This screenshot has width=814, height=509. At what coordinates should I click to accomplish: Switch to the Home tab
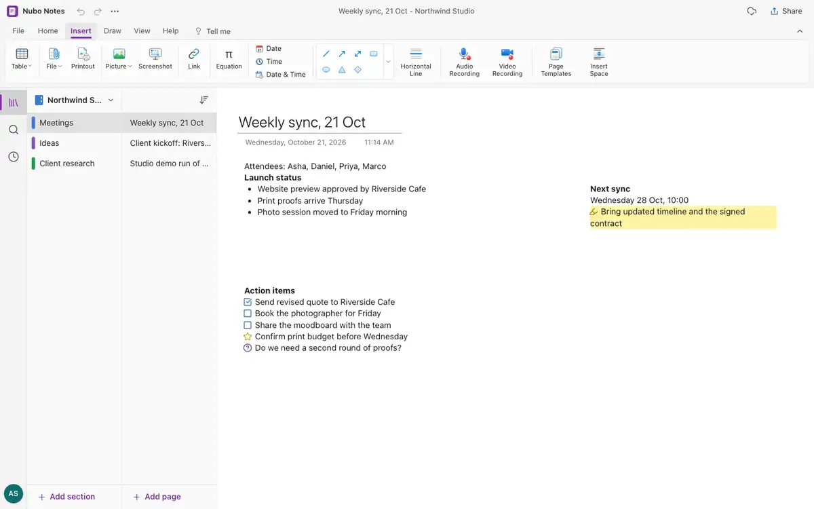[x=47, y=31]
